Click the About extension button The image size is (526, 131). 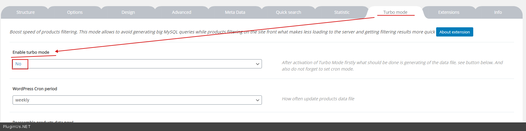coord(455,32)
